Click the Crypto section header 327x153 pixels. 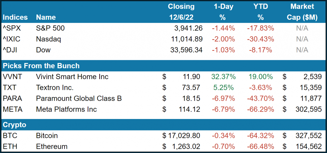pos(14,125)
